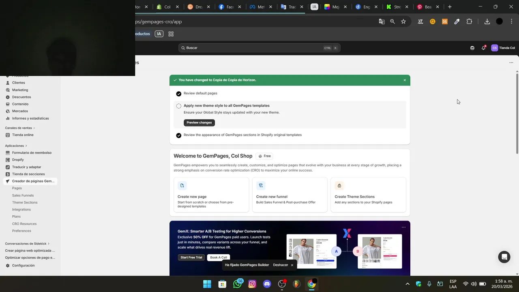Select Creador de páginas GemPages app
Viewport: 519px width, 292px height.
coord(30,181)
